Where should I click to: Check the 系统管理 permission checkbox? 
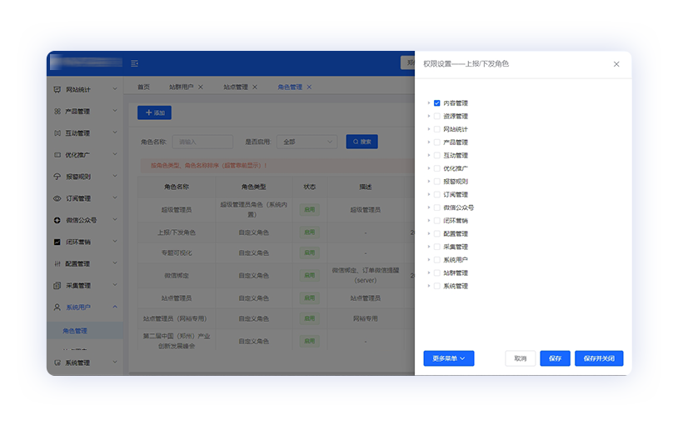pos(437,286)
